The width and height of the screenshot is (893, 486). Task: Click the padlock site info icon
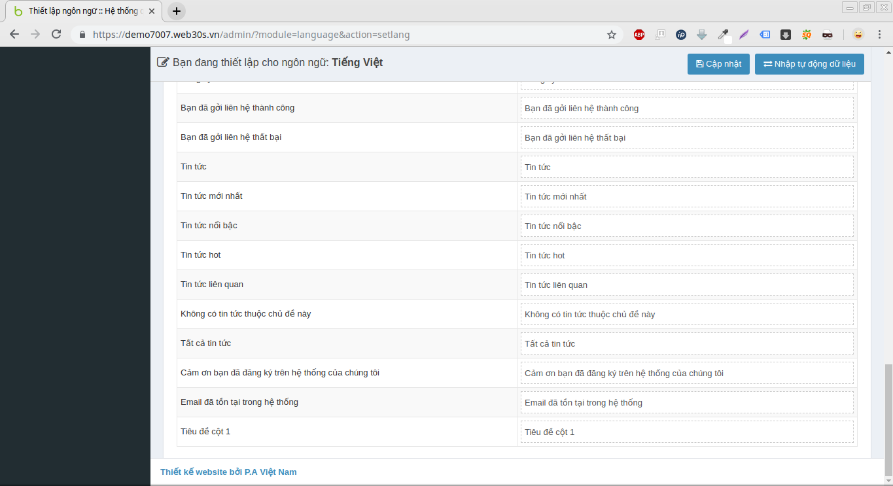click(82, 35)
